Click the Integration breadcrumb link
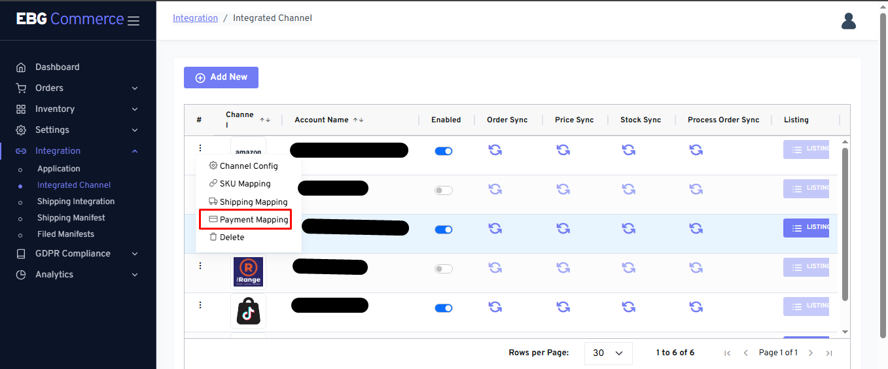The width and height of the screenshot is (888, 369). [195, 18]
